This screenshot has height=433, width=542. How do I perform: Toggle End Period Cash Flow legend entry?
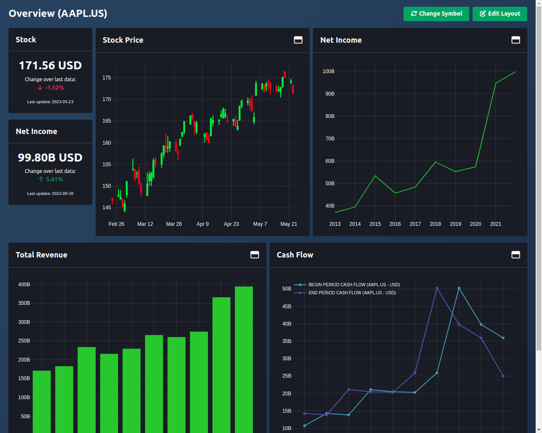click(345, 293)
